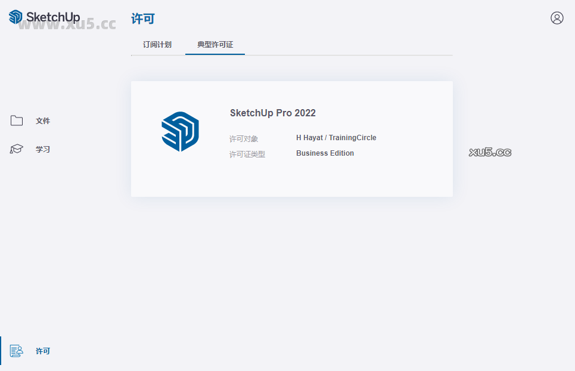575x371 pixels.
Task: Select the 许可 page heading
Action: [142, 18]
